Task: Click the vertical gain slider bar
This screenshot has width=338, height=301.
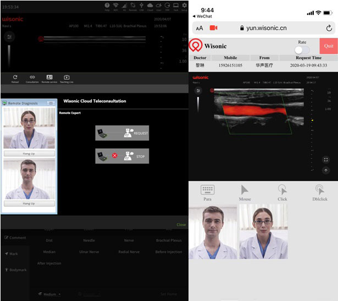Action: click(9, 55)
